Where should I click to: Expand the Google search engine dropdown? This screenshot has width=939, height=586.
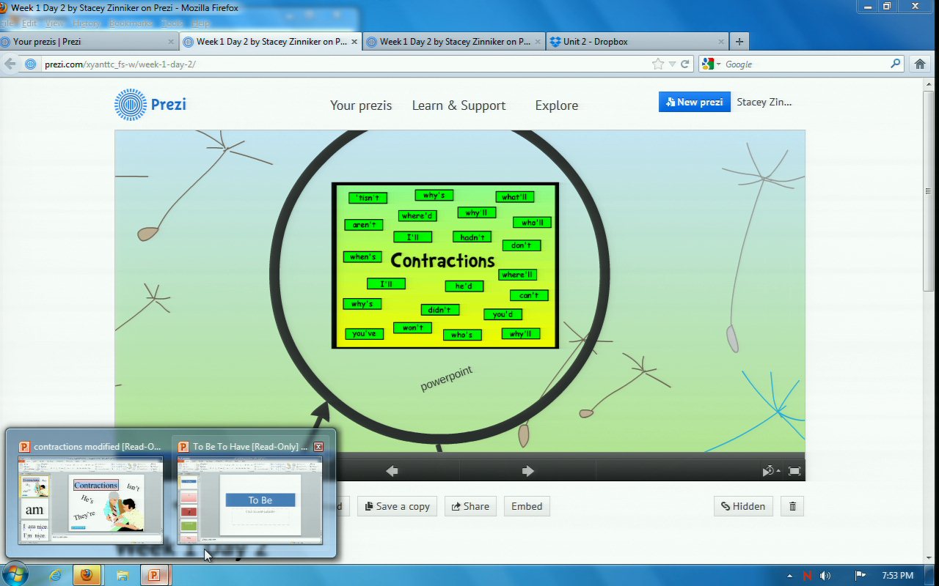tap(711, 64)
